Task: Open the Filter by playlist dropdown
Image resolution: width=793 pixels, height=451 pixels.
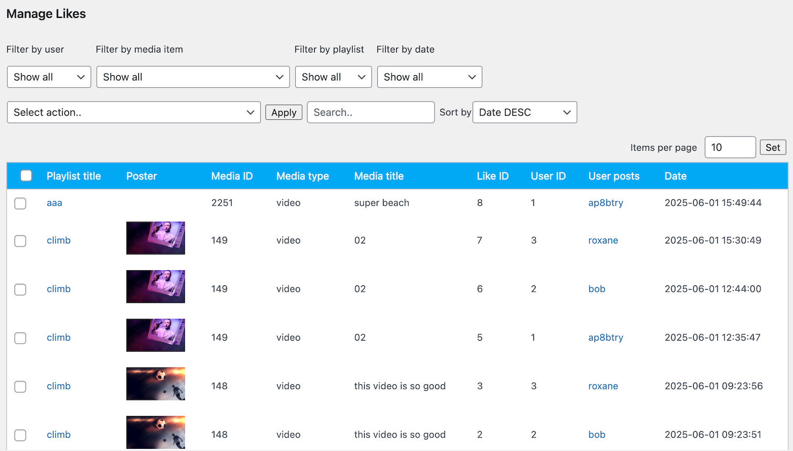Action: coord(333,77)
